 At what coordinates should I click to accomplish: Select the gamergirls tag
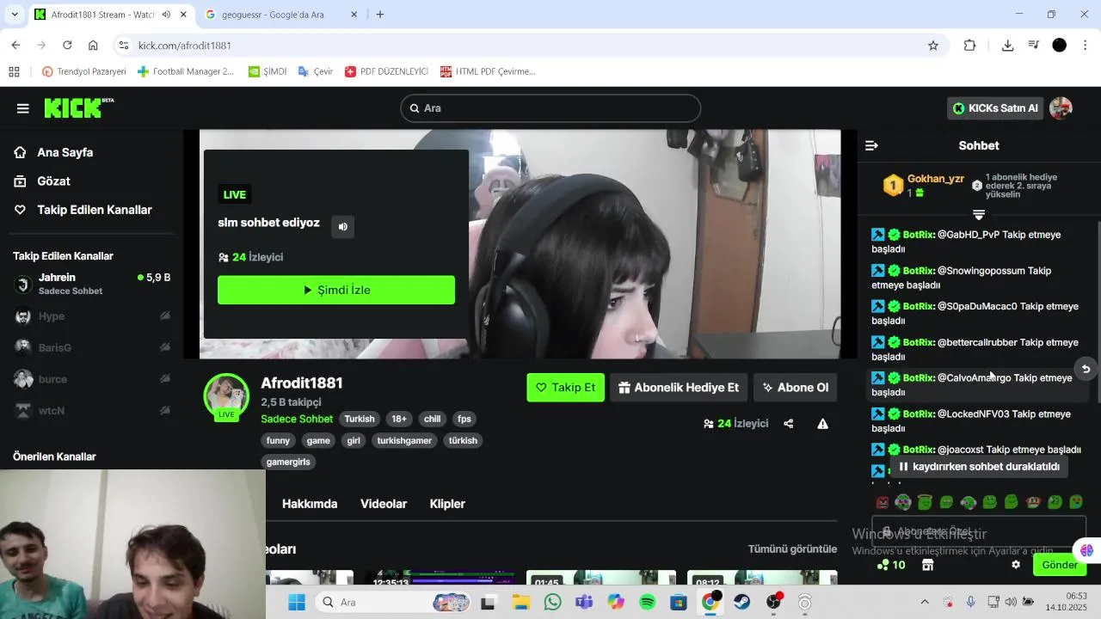(x=288, y=462)
